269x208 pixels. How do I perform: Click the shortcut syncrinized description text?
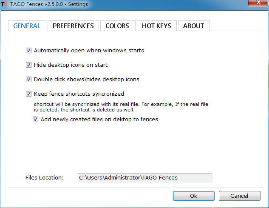[121, 107]
